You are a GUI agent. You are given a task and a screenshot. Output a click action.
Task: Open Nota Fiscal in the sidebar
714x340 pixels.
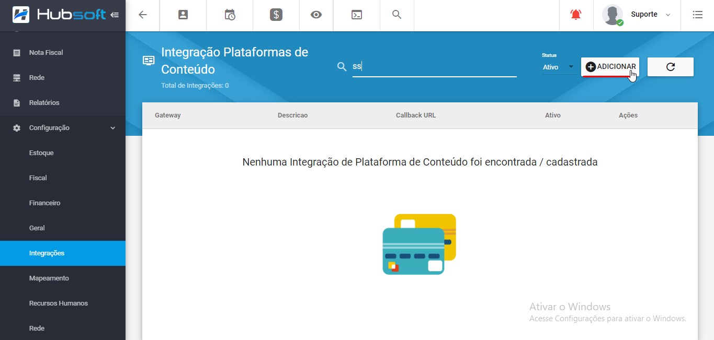[x=46, y=53]
